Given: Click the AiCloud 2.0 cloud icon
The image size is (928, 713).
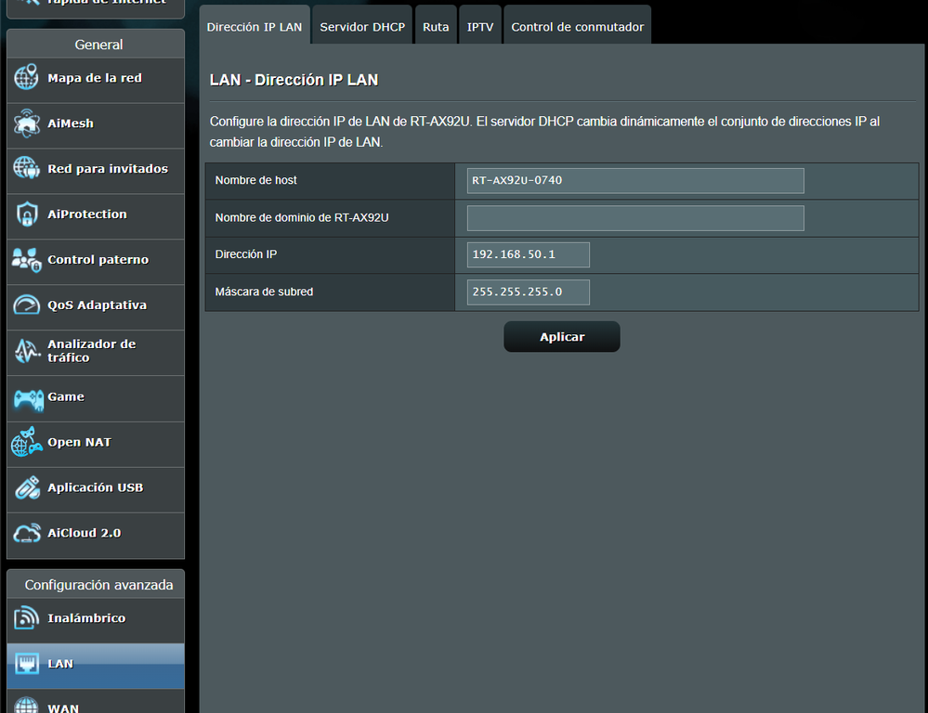Looking at the screenshot, I should coord(27,534).
